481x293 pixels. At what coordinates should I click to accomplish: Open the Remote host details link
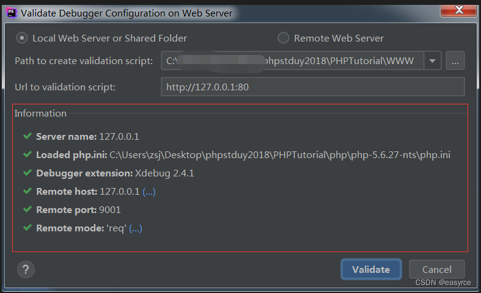tap(149, 192)
